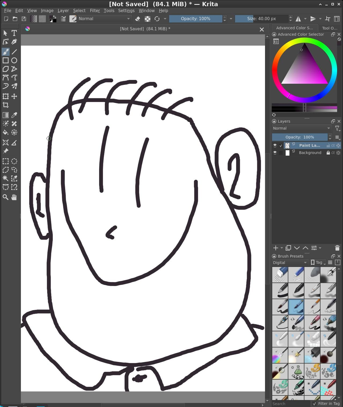Viewport: 343px width, 407px height.
Task: Switch to the Tool Options tab
Action: 329,28
